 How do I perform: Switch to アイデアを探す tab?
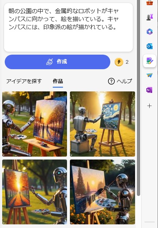(24, 81)
